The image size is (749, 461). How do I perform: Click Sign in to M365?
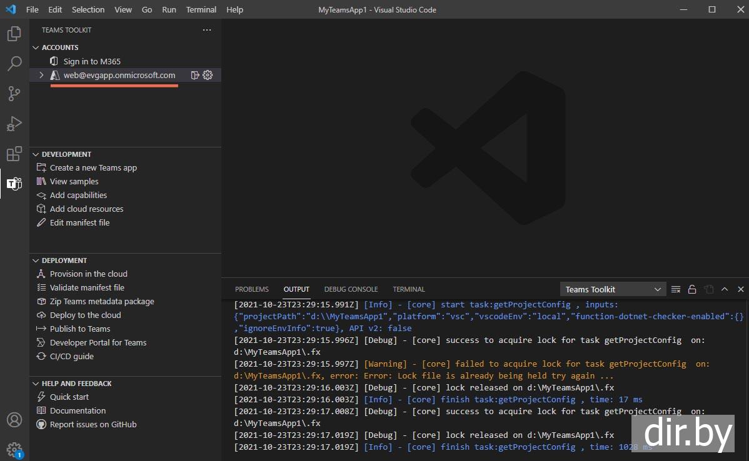click(92, 61)
